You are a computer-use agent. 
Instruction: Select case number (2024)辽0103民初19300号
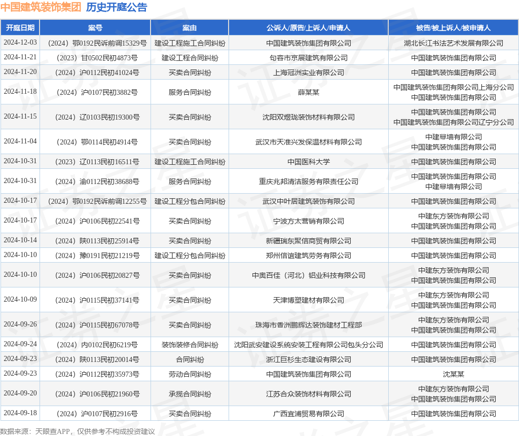[95, 117]
